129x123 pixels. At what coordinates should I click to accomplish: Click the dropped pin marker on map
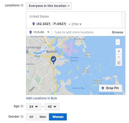54,60
